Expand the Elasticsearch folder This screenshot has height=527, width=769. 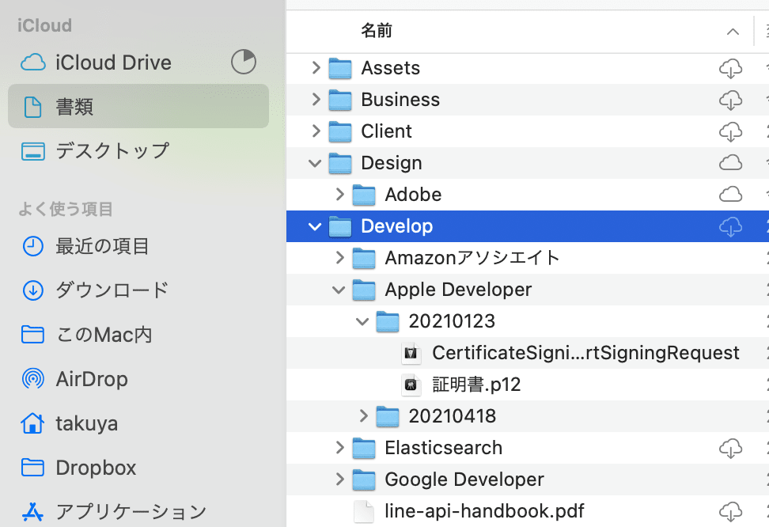click(340, 448)
